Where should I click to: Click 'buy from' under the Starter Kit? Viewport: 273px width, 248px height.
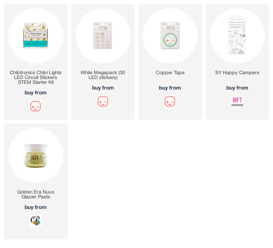pyautogui.click(x=36, y=93)
